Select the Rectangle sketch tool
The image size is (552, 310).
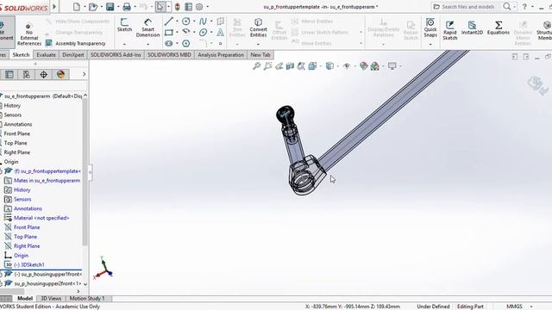coord(169,33)
